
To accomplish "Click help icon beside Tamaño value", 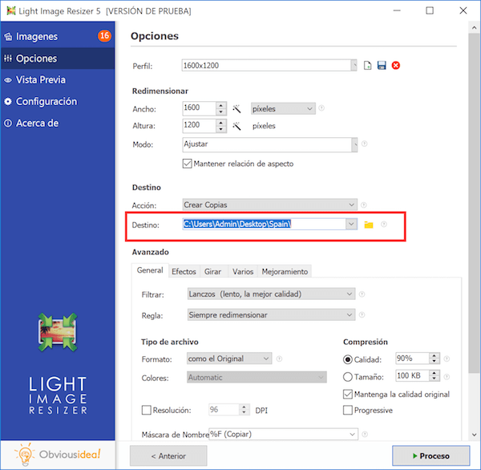I will point(447,376).
